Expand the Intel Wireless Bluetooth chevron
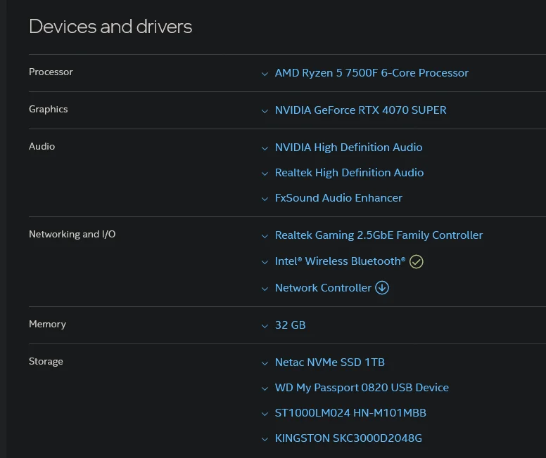 click(x=265, y=262)
